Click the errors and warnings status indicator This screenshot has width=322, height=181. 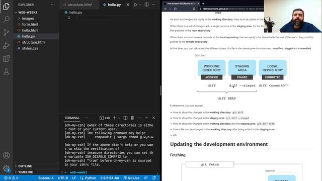11,178
